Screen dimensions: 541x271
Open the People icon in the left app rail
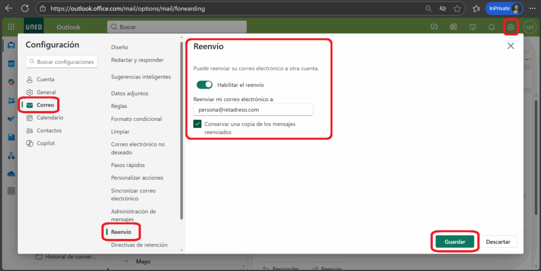coord(11,100)
